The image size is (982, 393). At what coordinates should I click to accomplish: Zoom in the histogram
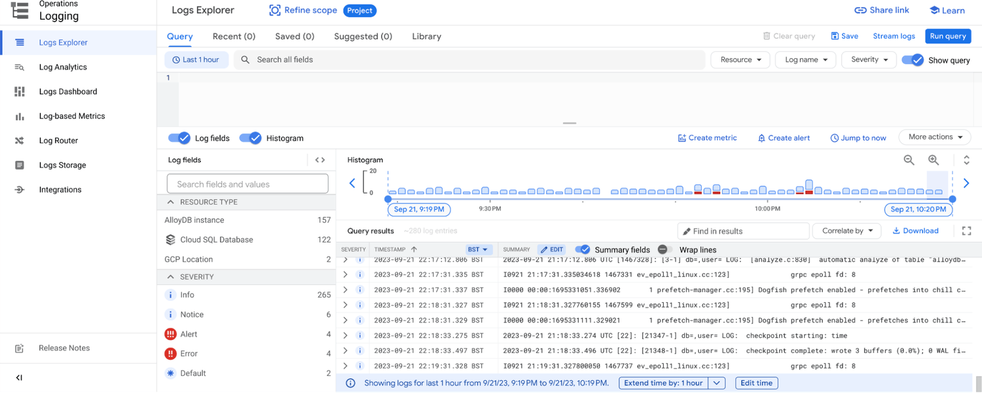click(x=934, y=160)
